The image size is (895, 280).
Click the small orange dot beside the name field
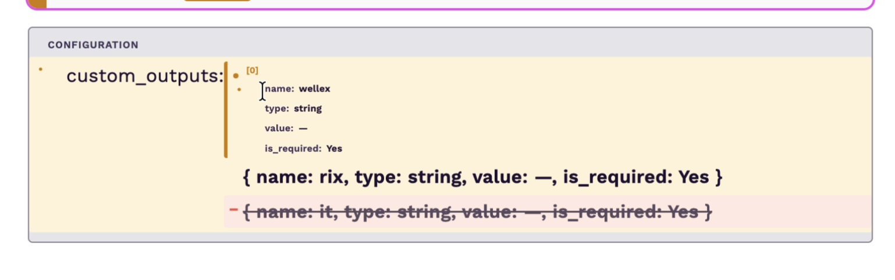239,89
